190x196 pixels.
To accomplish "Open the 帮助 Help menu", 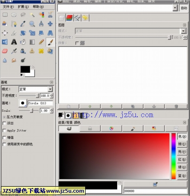I will point(38,7).
